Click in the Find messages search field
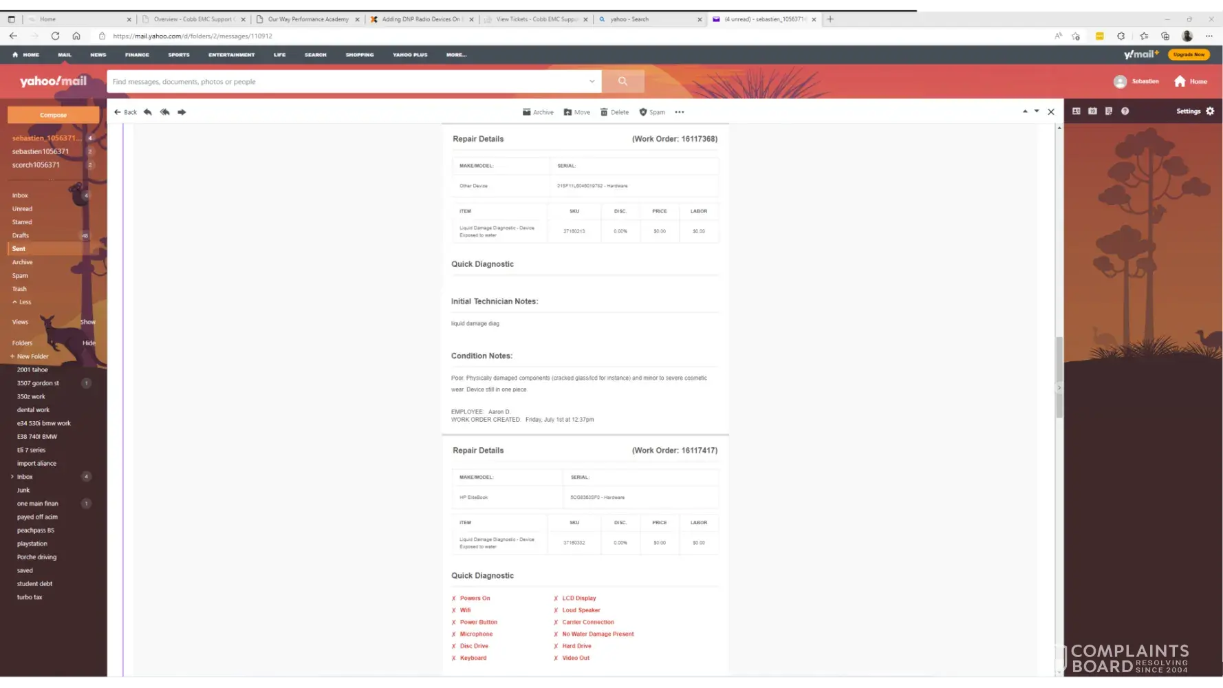 coord(344,81)
